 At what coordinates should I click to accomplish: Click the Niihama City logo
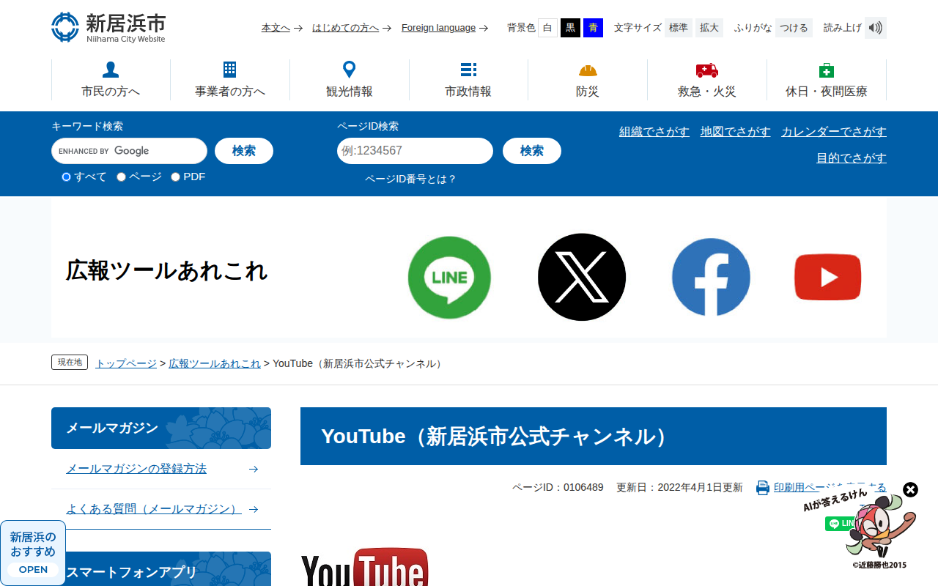click(108, 27)
